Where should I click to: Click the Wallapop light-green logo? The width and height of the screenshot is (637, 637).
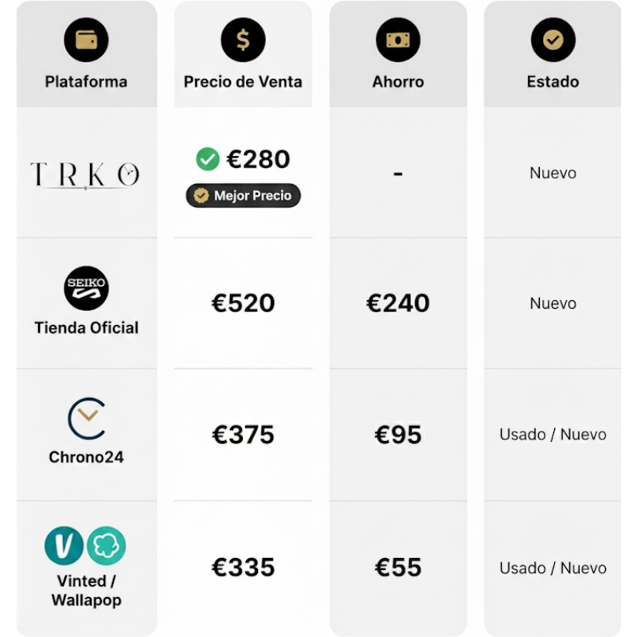pyautogui.click(x=107, y=546)
